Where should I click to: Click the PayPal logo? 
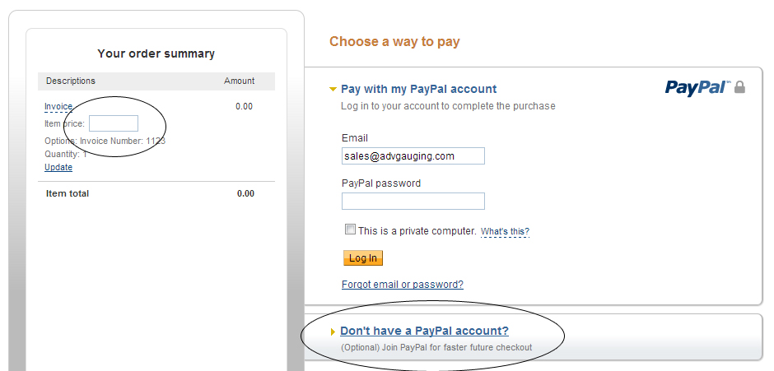(698, 87)
